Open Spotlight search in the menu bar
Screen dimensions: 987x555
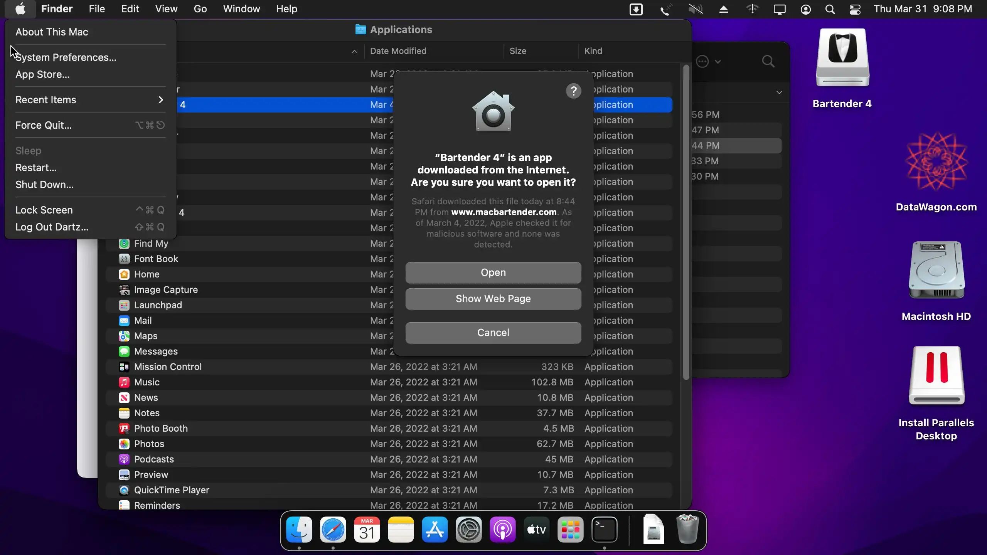(830, 9)
